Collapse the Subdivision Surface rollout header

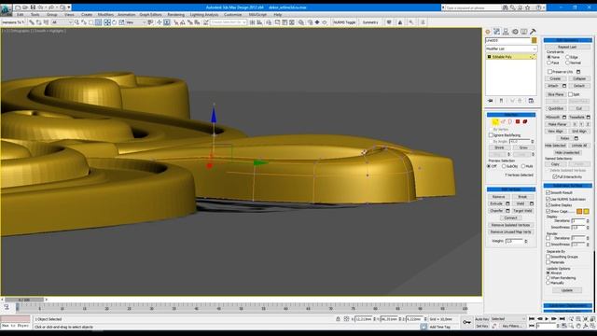coord(568,186)
